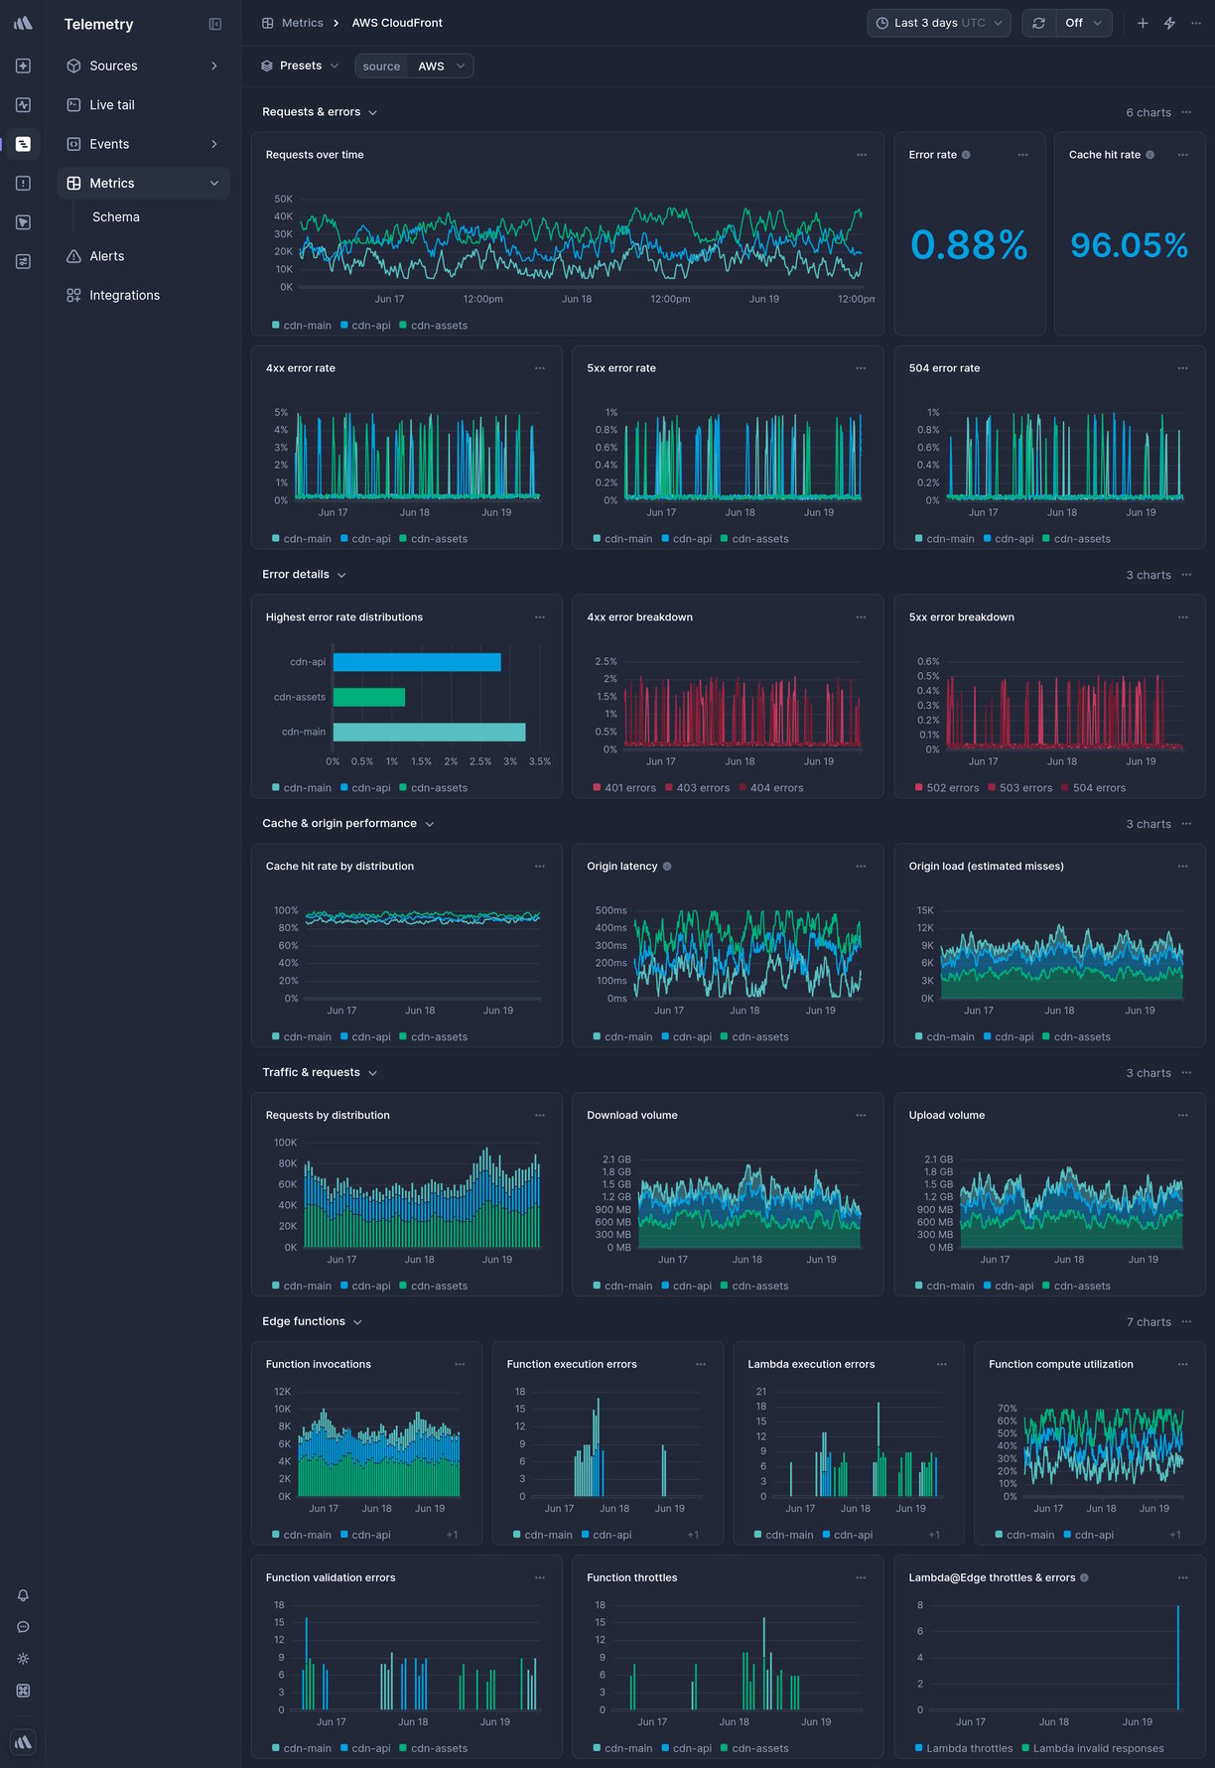The width and height of the screenshot is (1215, 1768).
Task: Click the command key icon in rail
Action: (23, 1691)
